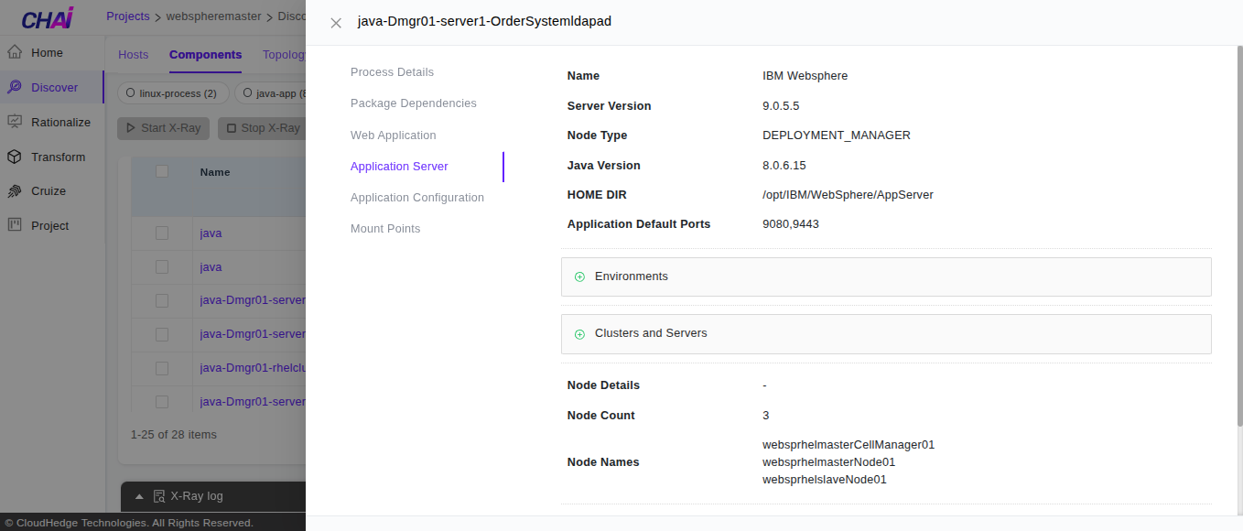Open the Projects breadcrumb link

tap(128, 16)
